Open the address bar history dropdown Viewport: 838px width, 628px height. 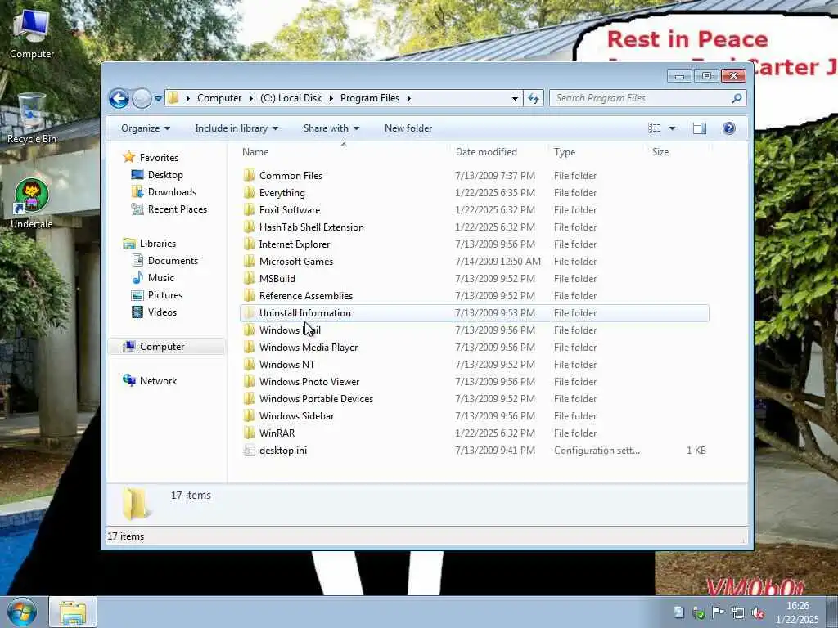click(x=515, y=99)
